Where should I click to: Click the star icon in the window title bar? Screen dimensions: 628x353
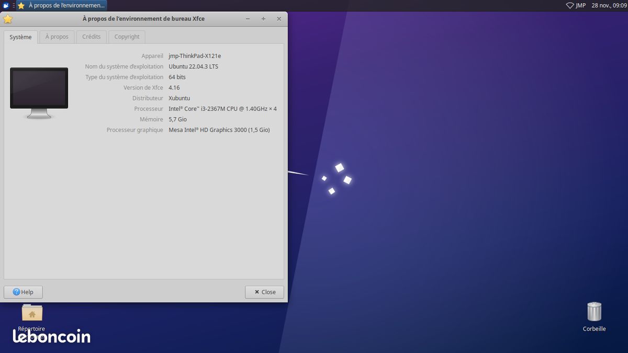8,19
